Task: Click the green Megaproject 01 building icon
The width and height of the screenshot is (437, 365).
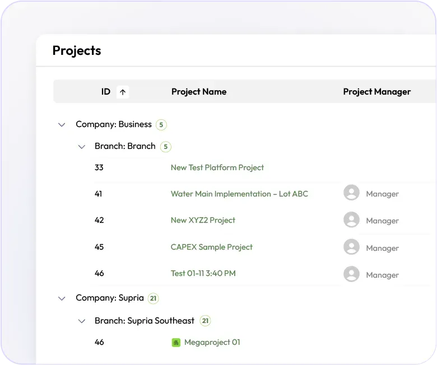Action: click(x=176, y=342)
